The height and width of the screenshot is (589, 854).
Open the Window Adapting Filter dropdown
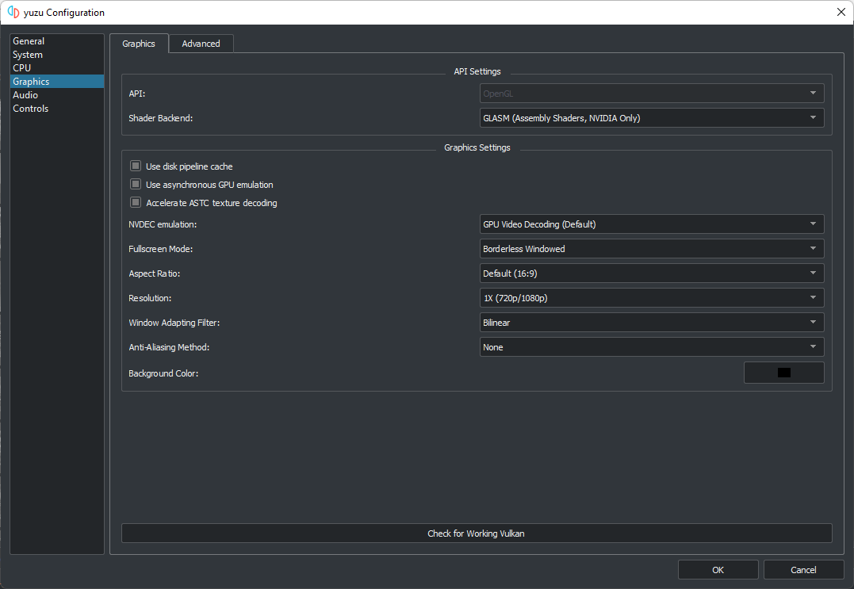651,323
